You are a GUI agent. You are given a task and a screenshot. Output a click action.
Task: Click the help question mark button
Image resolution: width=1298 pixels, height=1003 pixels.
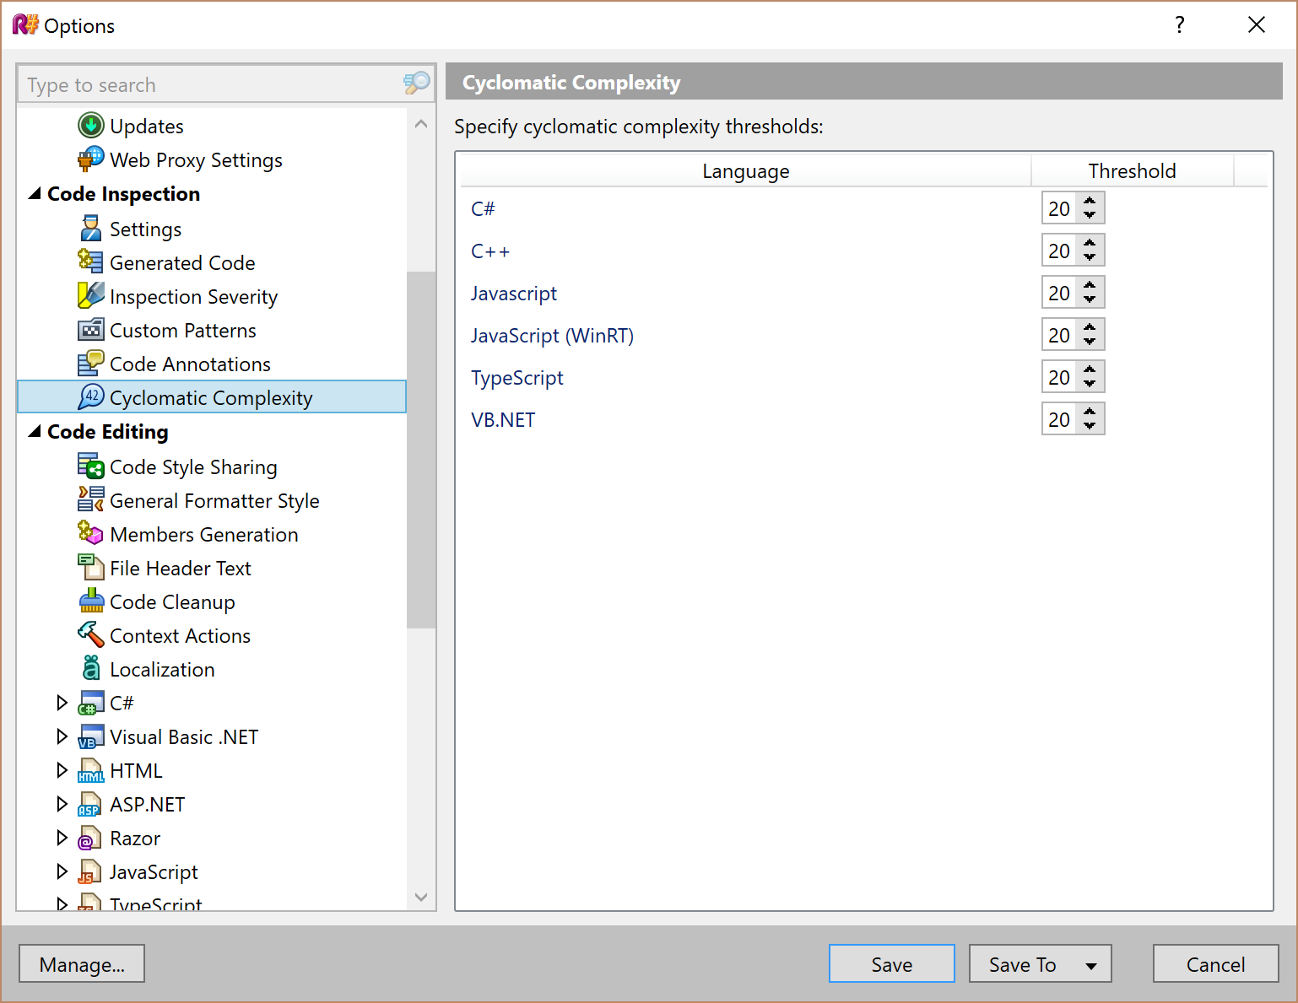click(x=1180, y=25)
